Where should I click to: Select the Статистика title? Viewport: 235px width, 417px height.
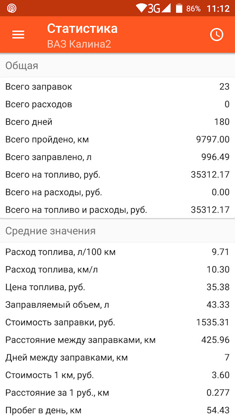(x=82, y=29)
